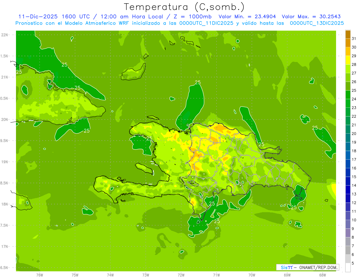Pick the green swatch between legend 24 and 25
Screen dimensions: 362x279
(348, 95)
